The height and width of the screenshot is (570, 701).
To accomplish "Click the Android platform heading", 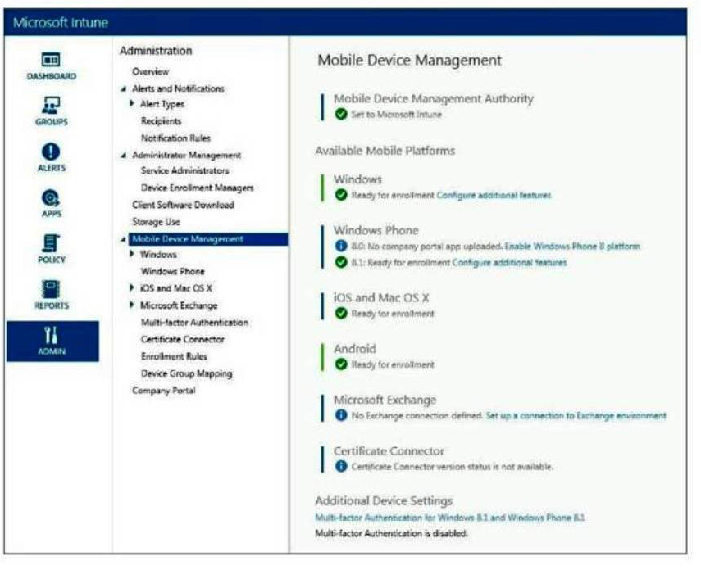I will [354, 348].
